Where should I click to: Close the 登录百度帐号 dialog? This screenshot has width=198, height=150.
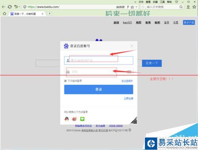[132, 46]
